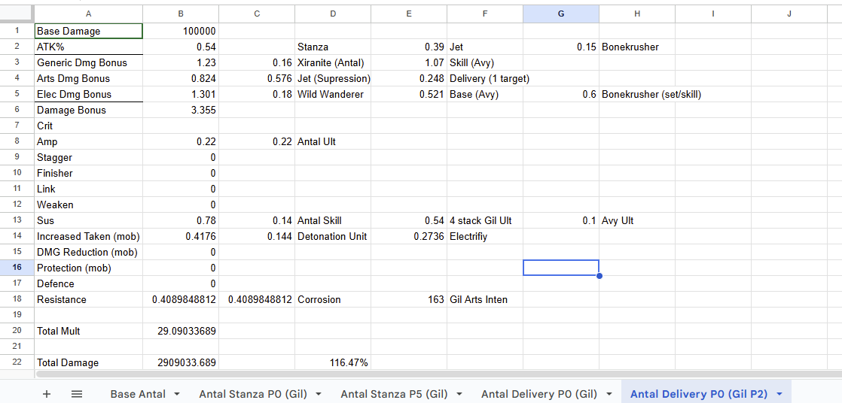Click the horizontal scrollbar below the grid
Viewport: 842px width, 403px height.
click(438, 374)
